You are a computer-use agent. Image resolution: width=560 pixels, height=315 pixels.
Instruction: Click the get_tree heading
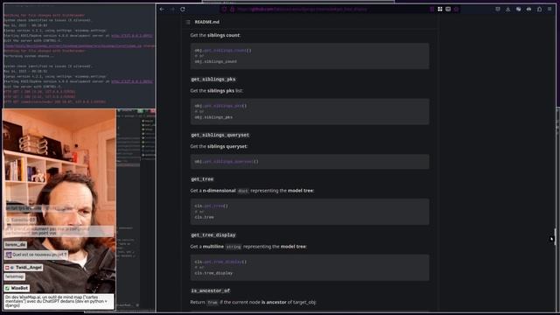pyautogui.click(x=202, y=179)
